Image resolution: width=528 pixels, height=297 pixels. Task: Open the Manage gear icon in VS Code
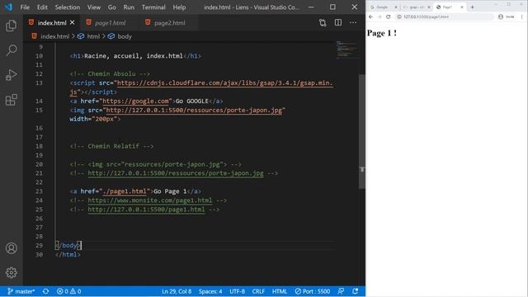pos(11,272)
